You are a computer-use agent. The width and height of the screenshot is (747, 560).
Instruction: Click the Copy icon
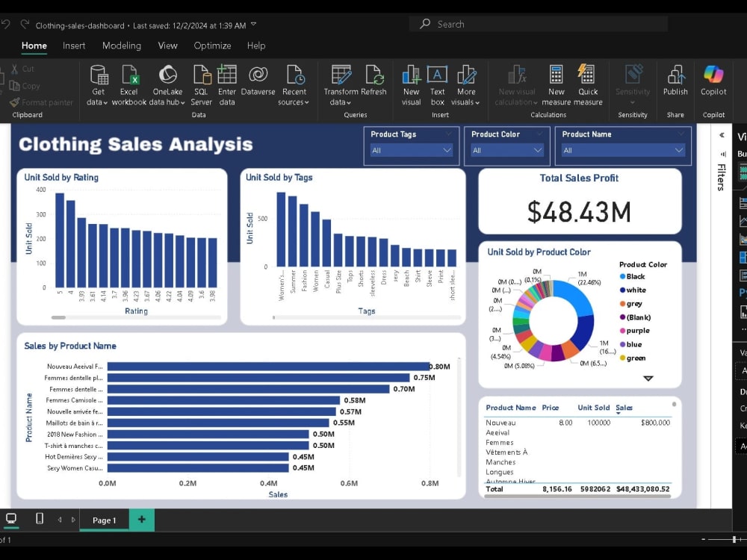click(x=15, y=86)
